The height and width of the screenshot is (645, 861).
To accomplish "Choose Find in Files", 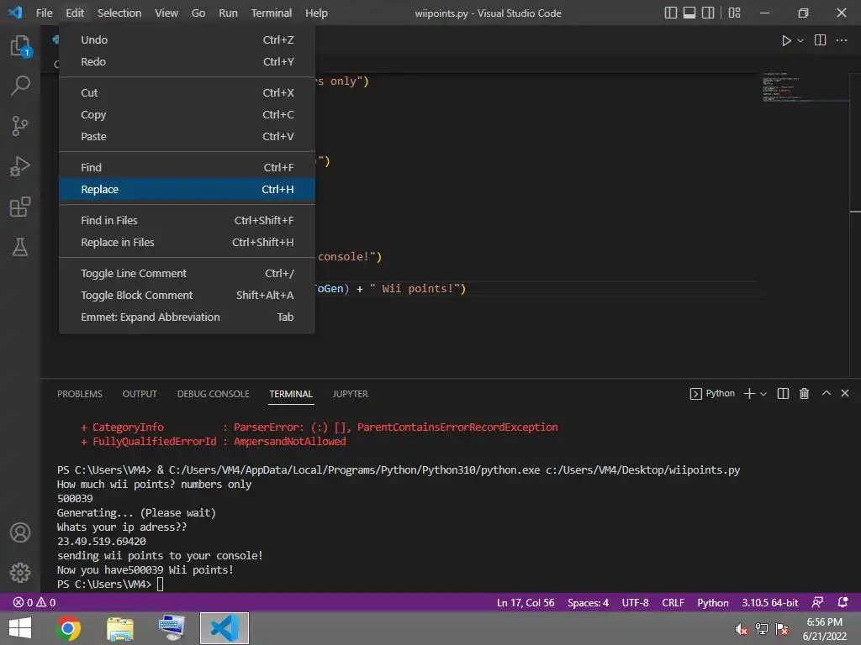I will [187, 221].
